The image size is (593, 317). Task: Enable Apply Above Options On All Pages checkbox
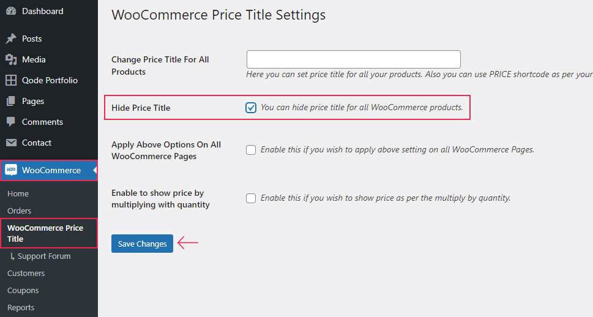[x=251, y=150]
